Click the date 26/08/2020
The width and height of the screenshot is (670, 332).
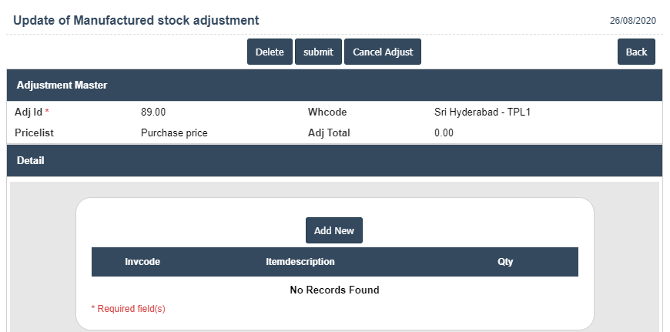(632, 21)
